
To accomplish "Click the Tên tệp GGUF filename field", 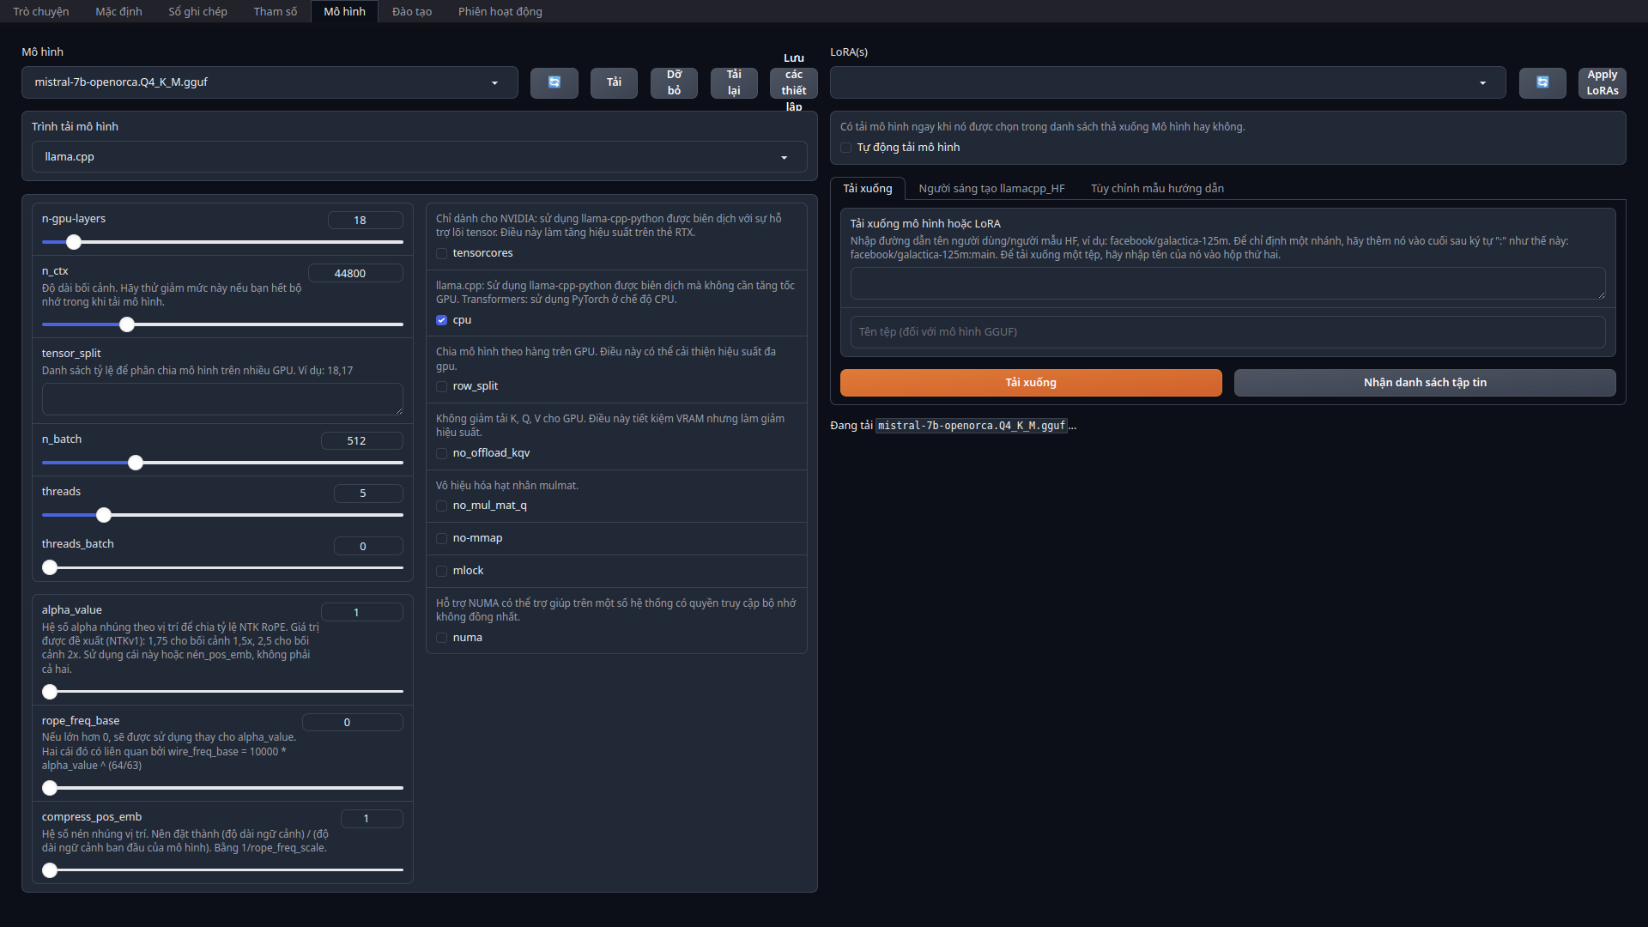I will click(1227, 332).
